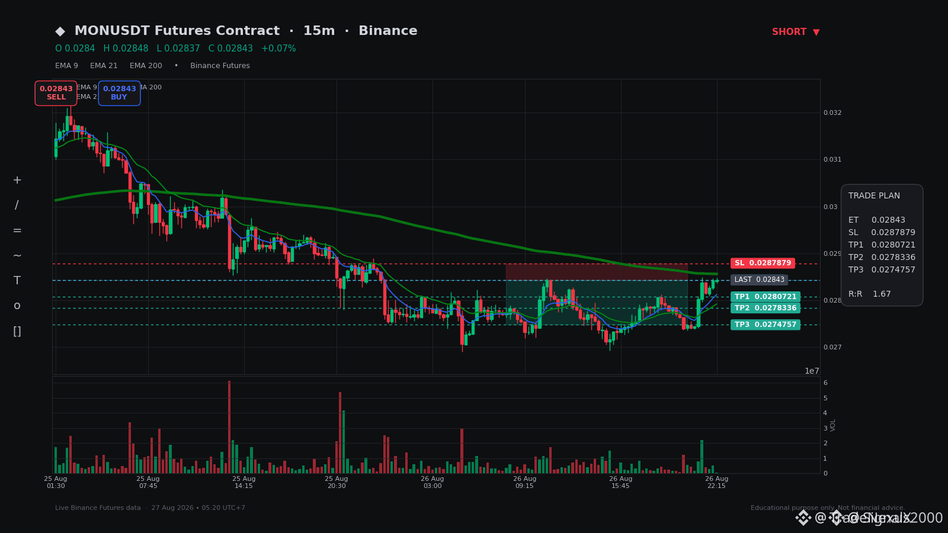The width and height of the screenshot is (948, 533).
Task: Click the 0.031 price axis label
Action: pyautogui.click(x=832, y=159)
